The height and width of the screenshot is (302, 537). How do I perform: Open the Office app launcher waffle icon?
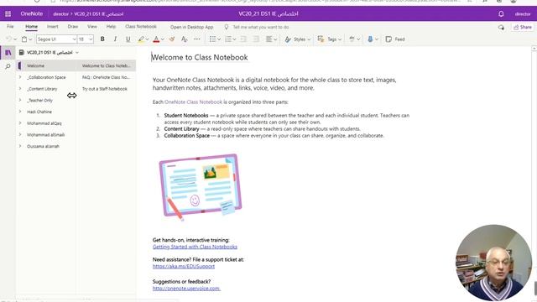click(8, 14)
